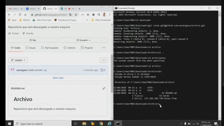
Task: Open the oavargasu author link
Action: pos(22,70)
